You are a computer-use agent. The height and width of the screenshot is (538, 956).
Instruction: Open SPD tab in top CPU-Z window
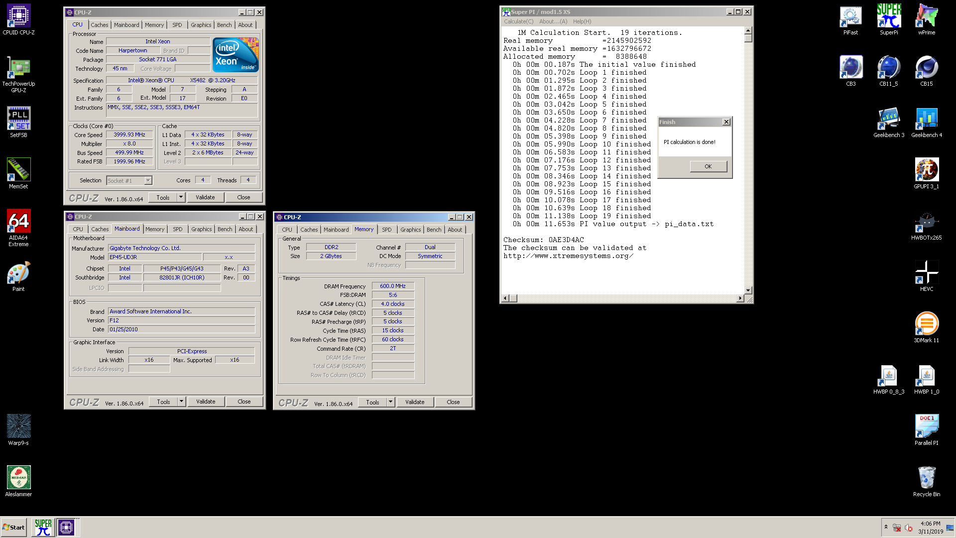coord(177,25)
